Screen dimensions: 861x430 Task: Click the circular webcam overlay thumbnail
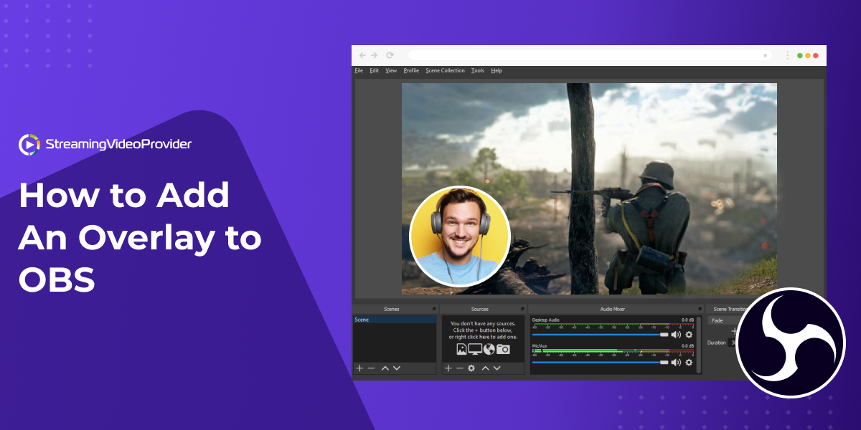pos(460,236)
